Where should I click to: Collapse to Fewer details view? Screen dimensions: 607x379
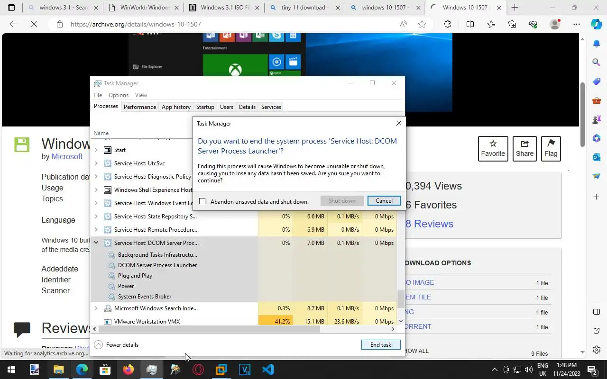click(116, 345)
